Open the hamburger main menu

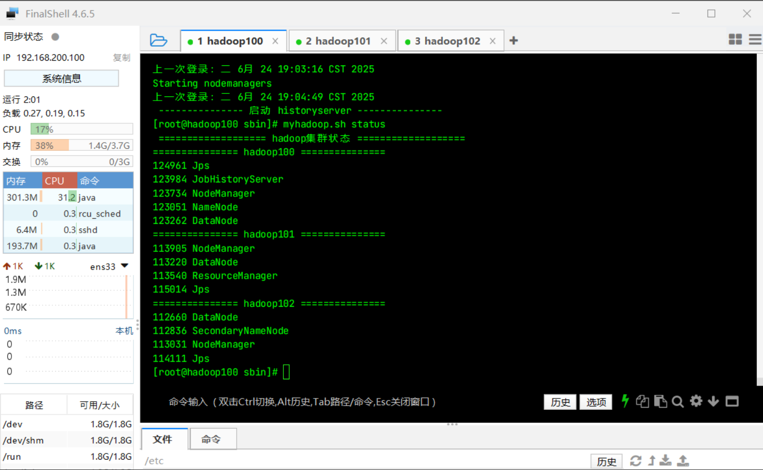click(755, 40)
